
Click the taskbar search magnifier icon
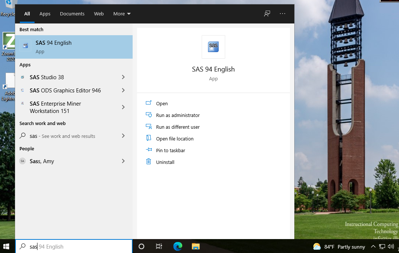point(23,246)
